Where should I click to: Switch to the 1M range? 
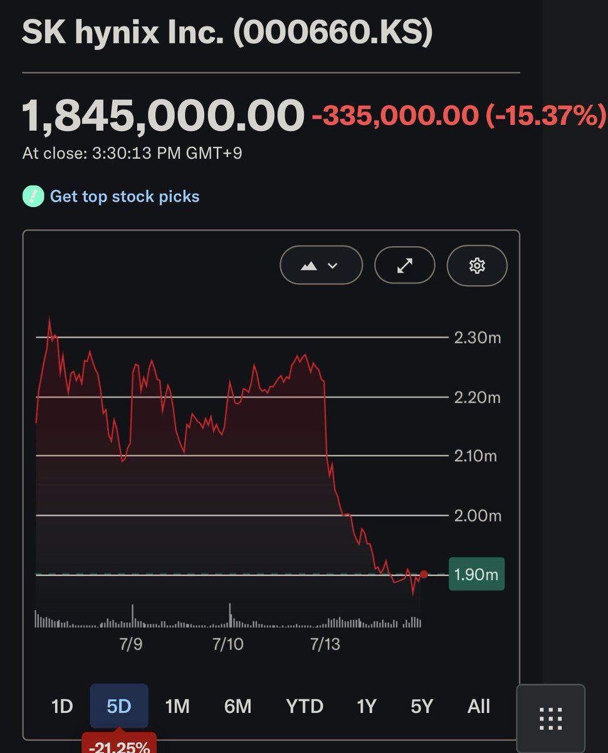[177, 707]
